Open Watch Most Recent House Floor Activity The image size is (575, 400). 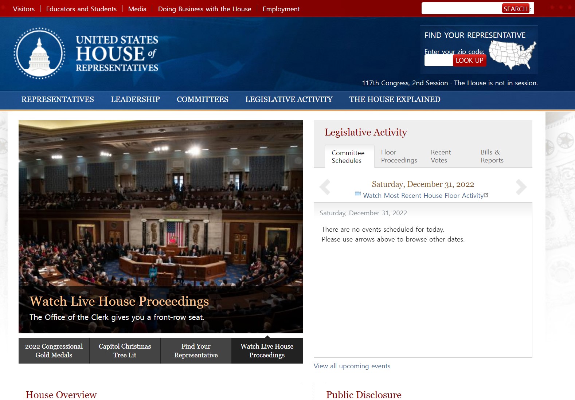click(x=423, y=196)
